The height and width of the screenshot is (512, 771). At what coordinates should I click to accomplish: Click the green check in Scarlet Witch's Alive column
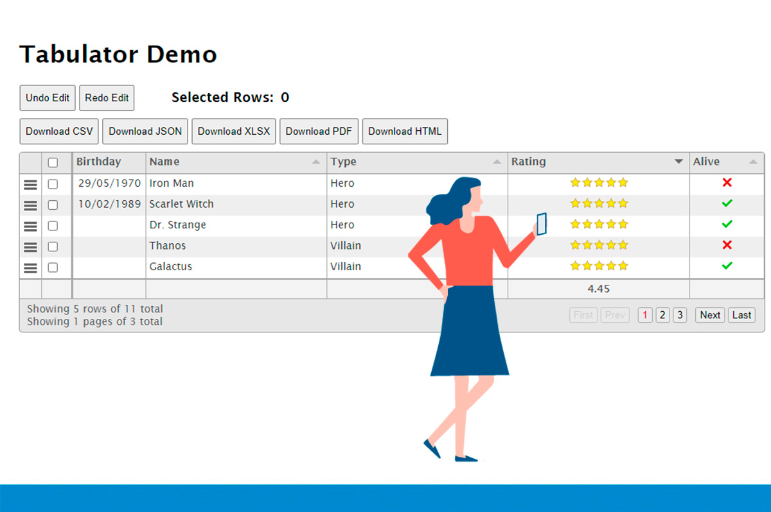tap(726, 204)
